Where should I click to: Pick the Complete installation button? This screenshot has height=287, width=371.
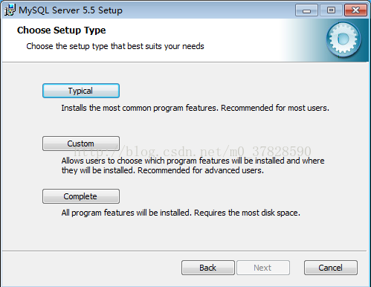coord(81,196)
